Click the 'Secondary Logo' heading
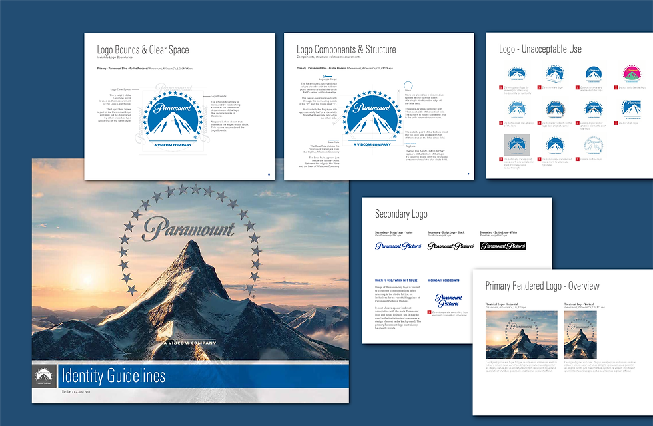Image resolution: width=653 pixels, height=426 pixels. 401,214
